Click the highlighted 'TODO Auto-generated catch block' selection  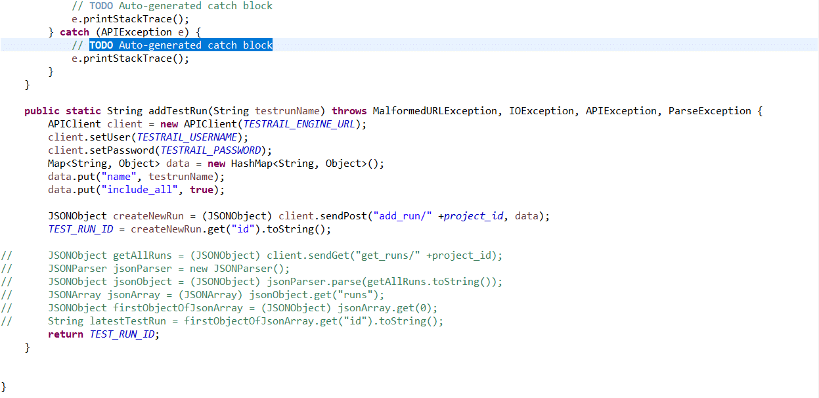point(181,45)
